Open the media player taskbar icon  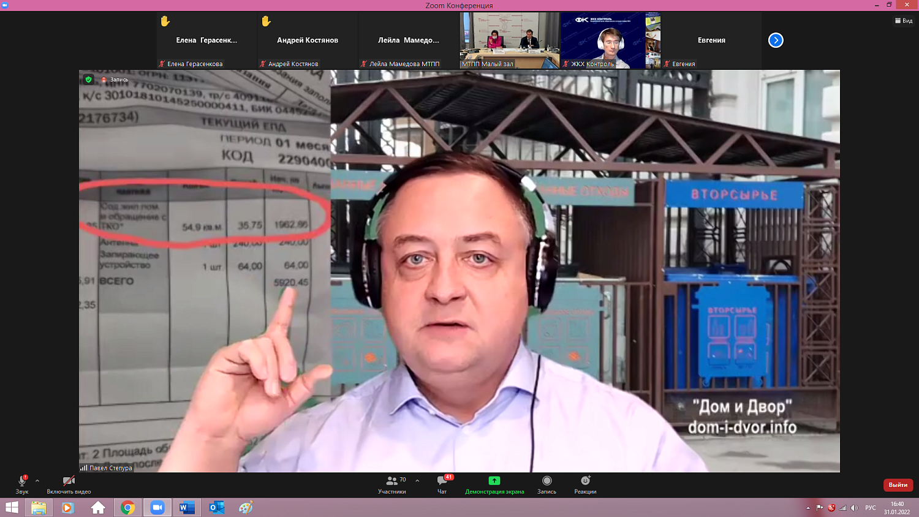click(67, 507)
